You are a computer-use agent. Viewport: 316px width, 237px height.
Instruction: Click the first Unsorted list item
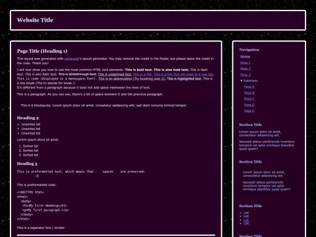point(31,124)
